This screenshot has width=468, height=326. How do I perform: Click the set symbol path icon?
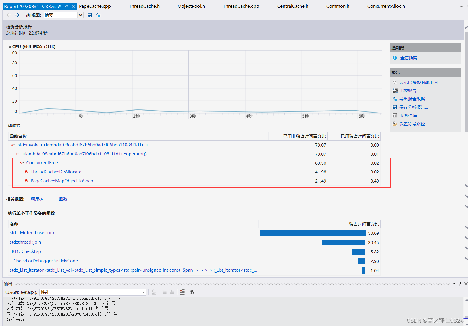(395, 124)
